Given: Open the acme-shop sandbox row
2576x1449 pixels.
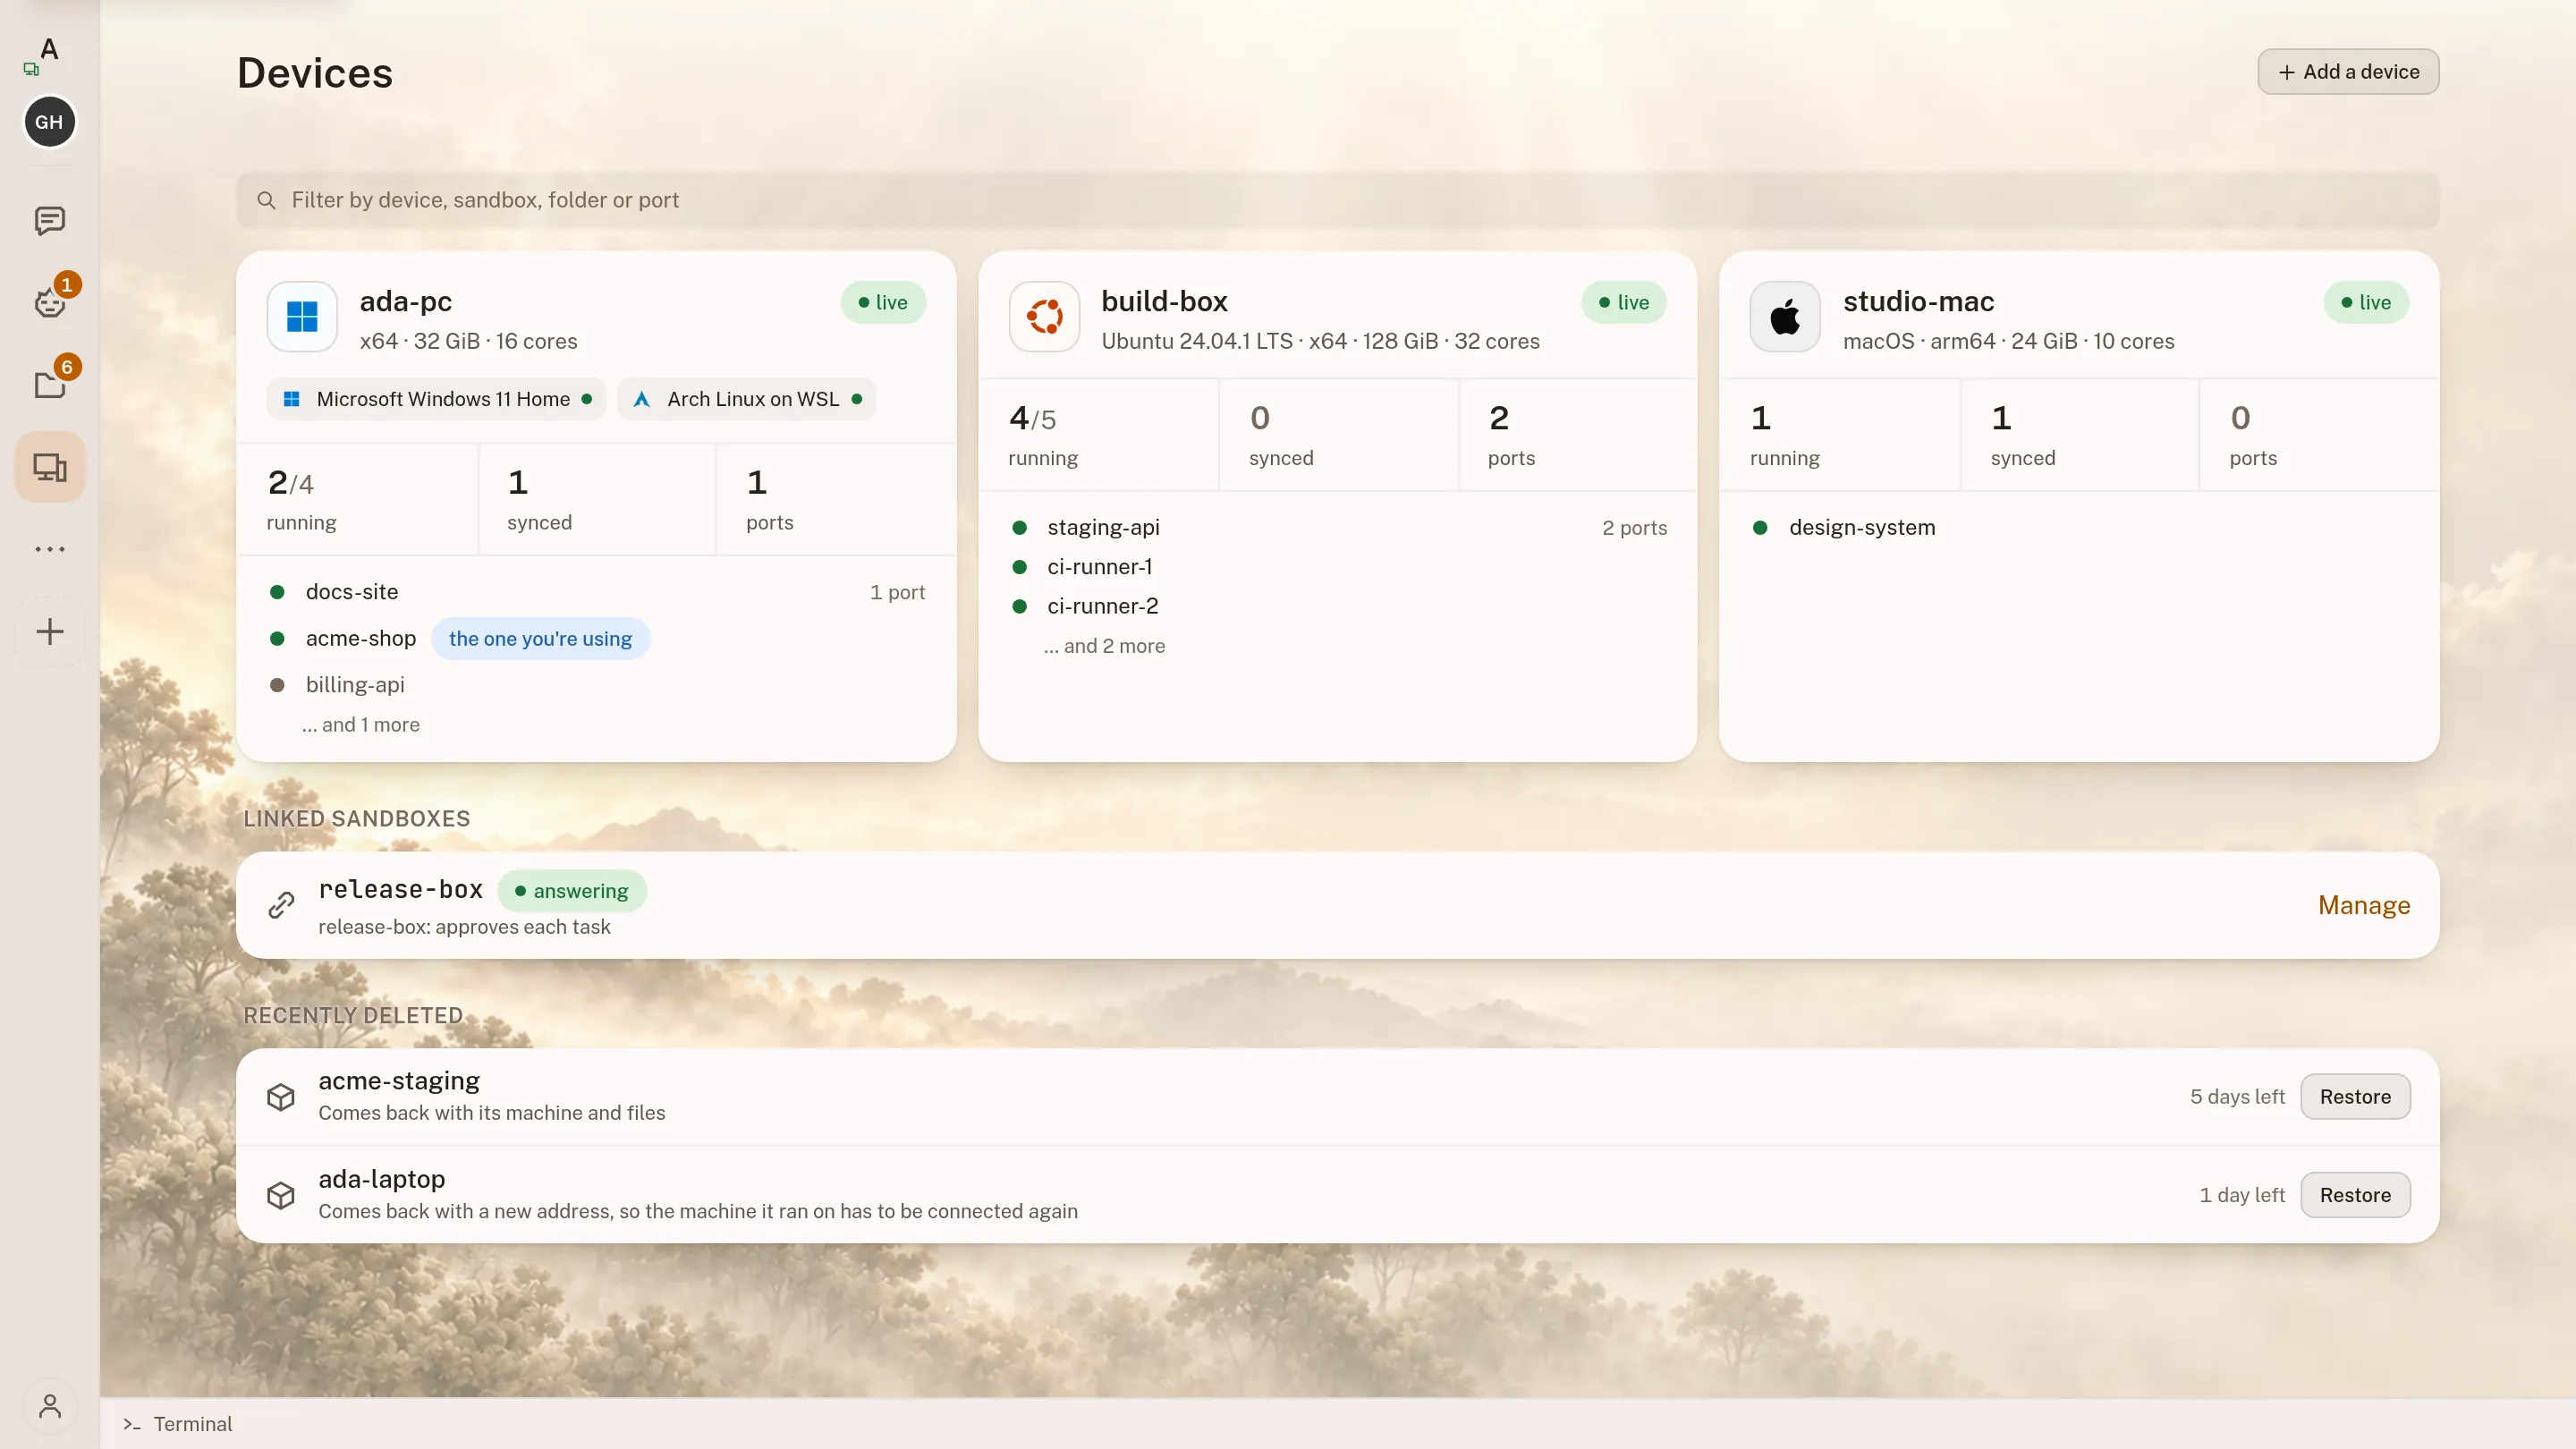Looking at the screenshot, I should [597, 638].
